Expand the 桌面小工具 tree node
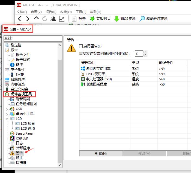The image size is (191, 173). point(7,114)
